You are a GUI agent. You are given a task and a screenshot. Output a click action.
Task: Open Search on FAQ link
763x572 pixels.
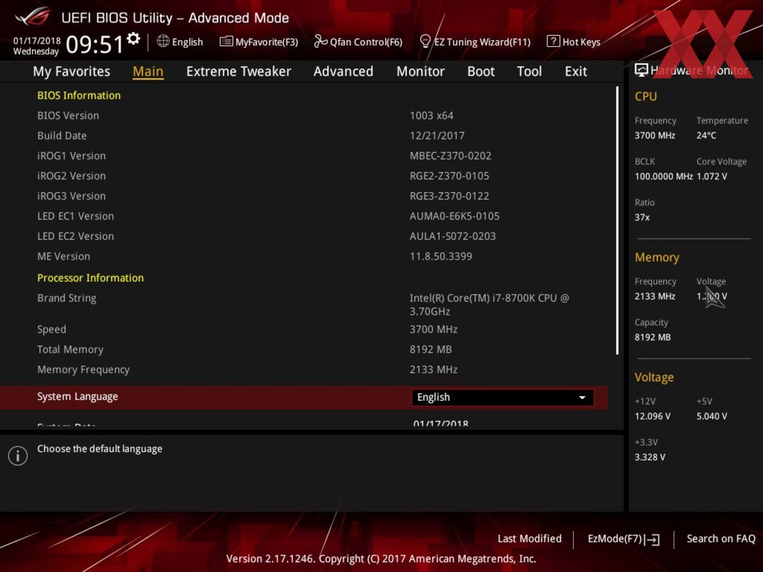click(721, 538)
